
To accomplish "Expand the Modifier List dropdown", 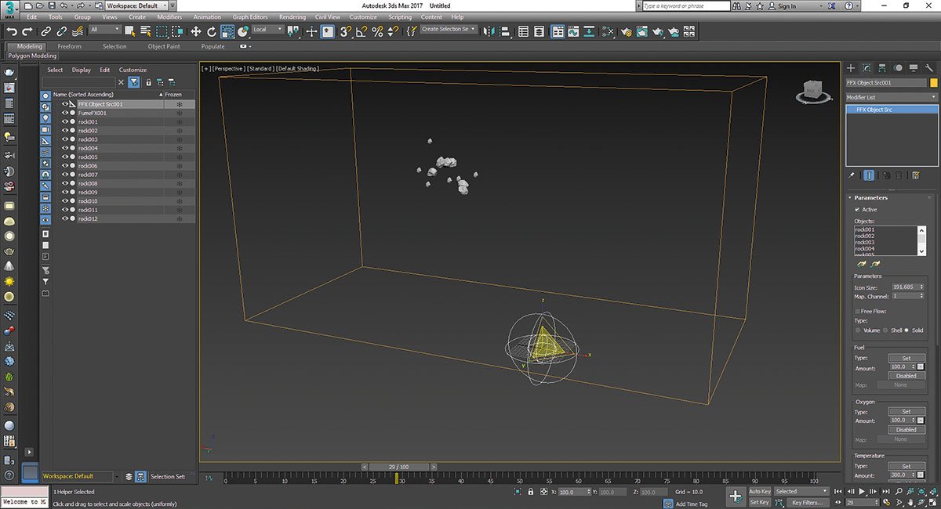I will [892, 97].
